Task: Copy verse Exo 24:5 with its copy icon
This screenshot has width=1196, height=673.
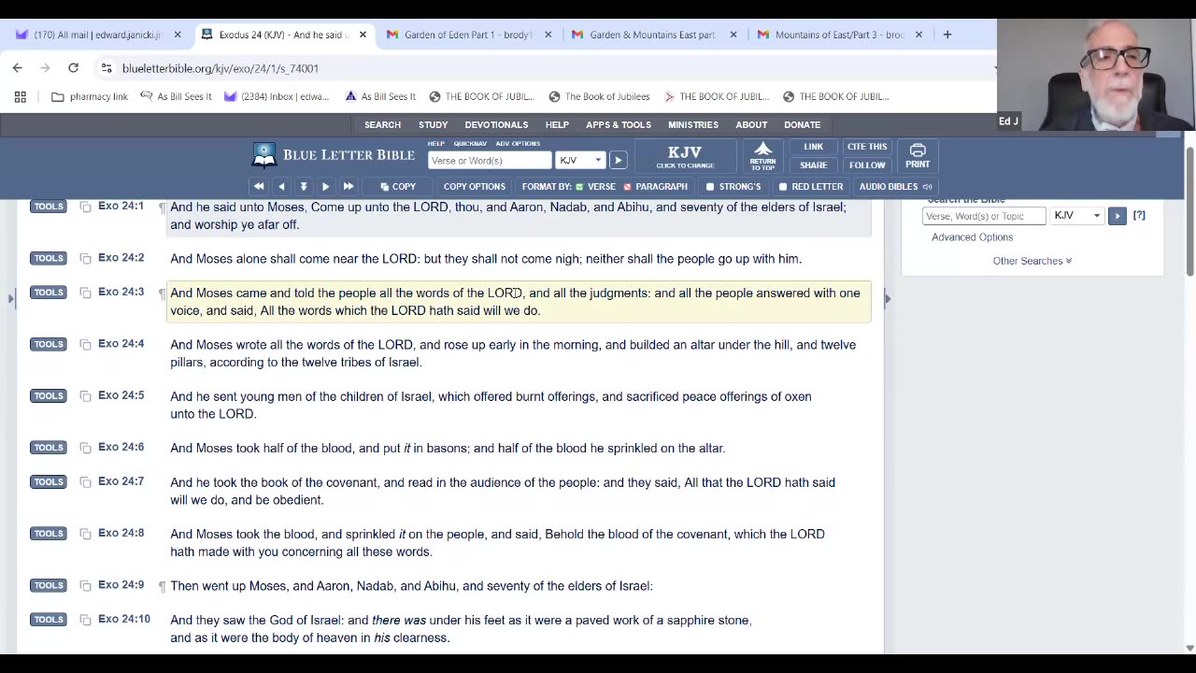Action: coord(85,395)
